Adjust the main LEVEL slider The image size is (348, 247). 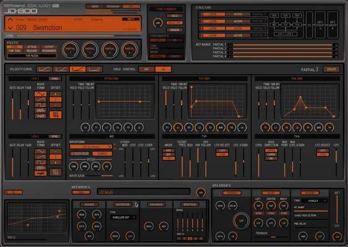79,36
